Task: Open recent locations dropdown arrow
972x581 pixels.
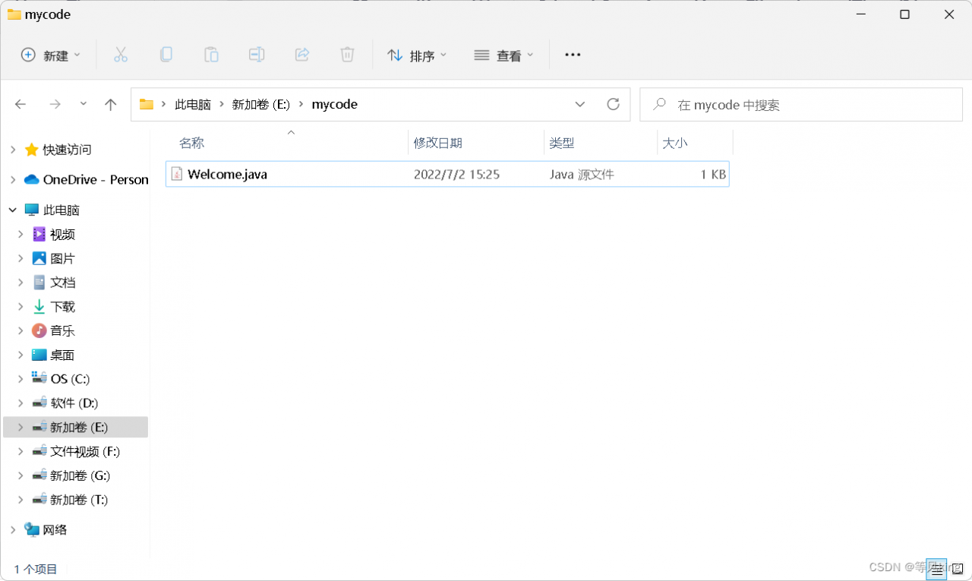Action: click(84, 104)
